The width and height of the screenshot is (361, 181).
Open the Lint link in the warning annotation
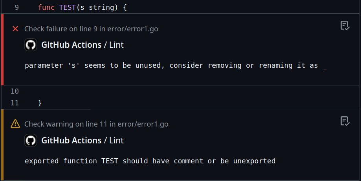[117, 141]
